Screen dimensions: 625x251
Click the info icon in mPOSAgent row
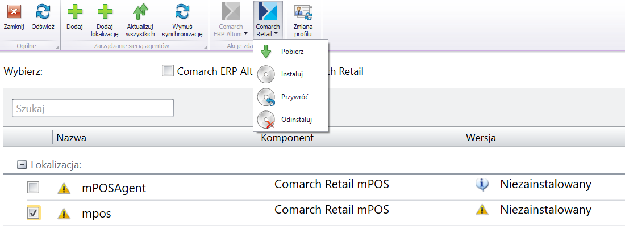[482, 185]
